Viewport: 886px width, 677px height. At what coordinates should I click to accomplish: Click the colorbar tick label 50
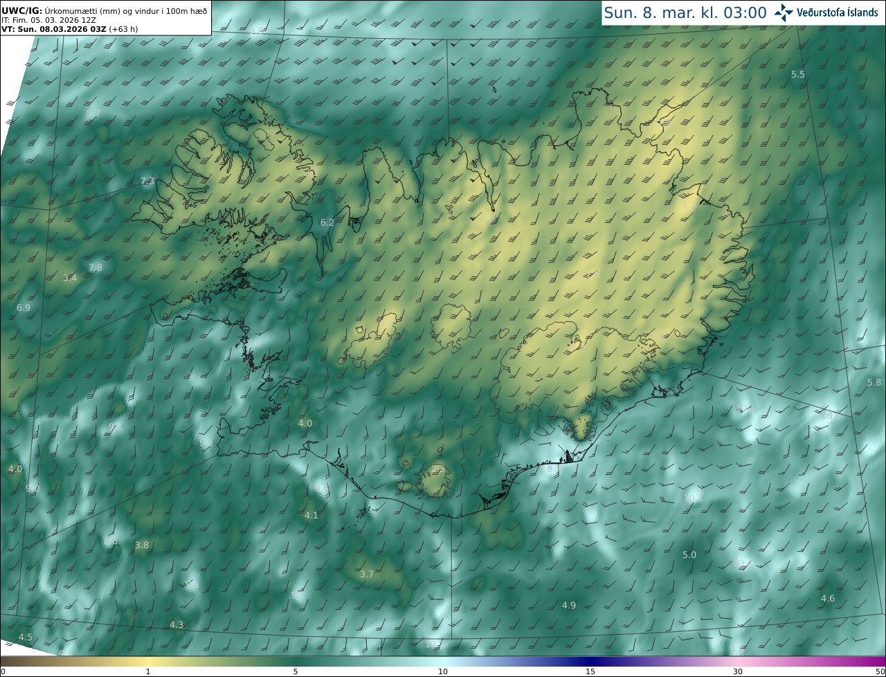pos(880,671)
